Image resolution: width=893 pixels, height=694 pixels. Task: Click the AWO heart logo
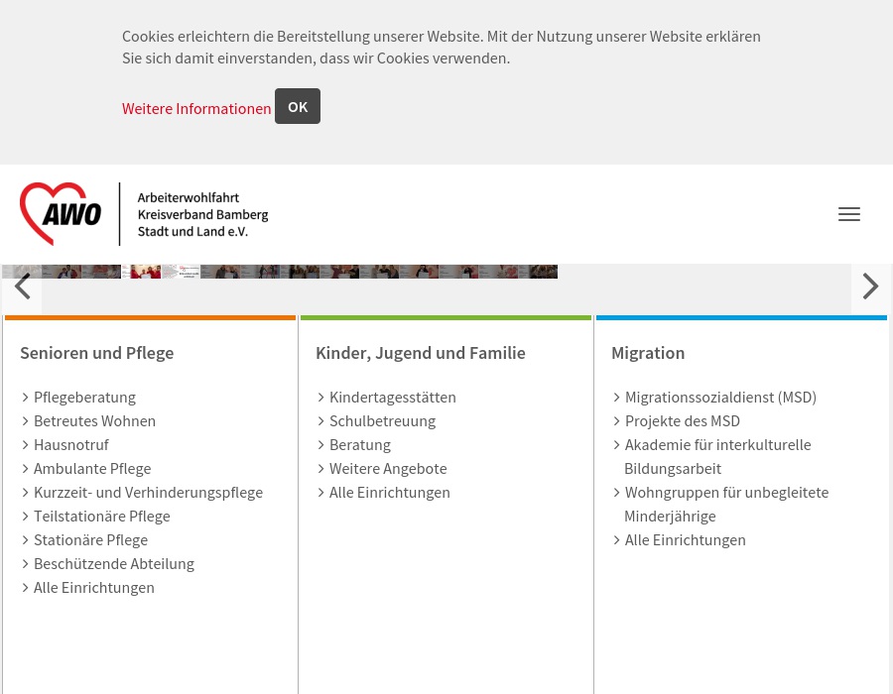click(x=61, y=213)
